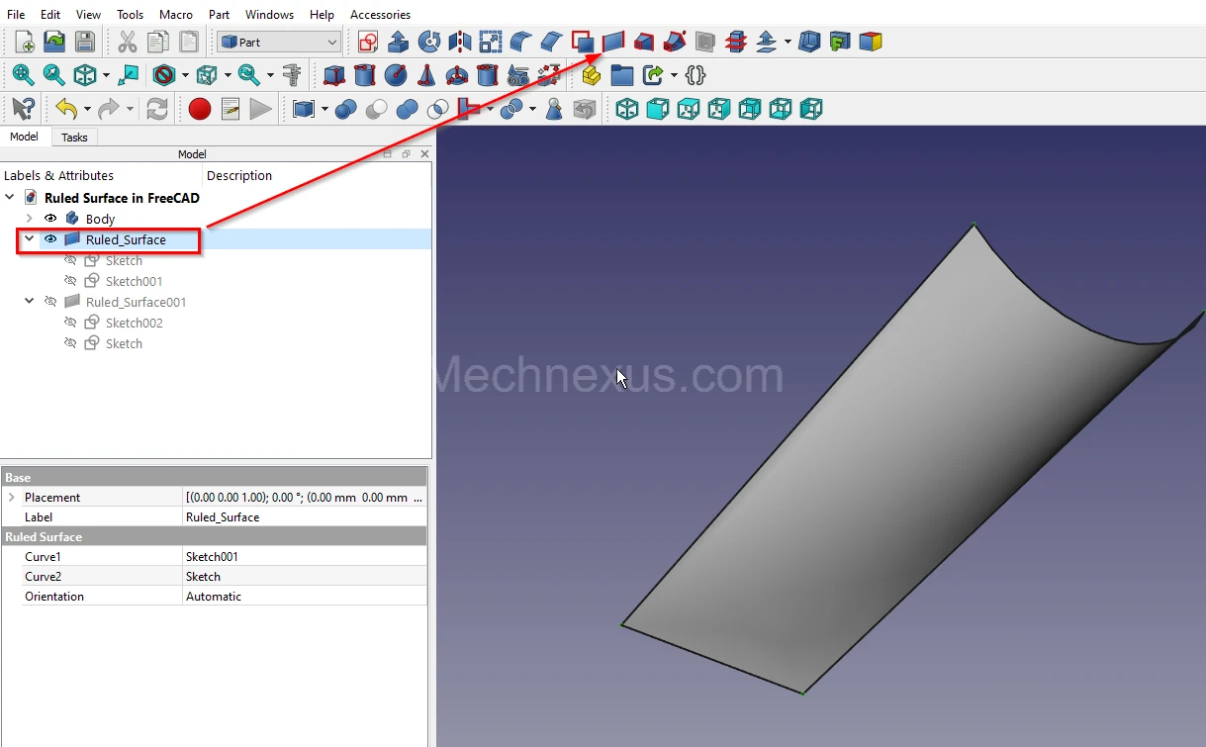Click the Ruled Surface tool icon

pyautogui.click(x=613, y=42)
